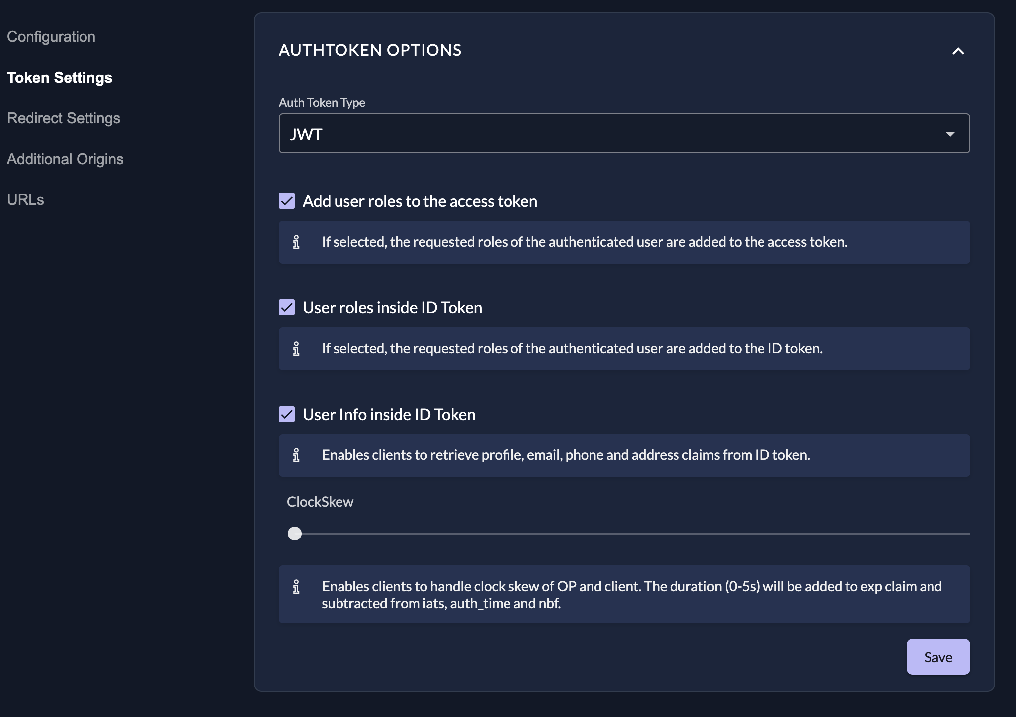1016x717 pixels.
Task: Click the Auth Token Type dropdown arrow
Action: point(950,134)
